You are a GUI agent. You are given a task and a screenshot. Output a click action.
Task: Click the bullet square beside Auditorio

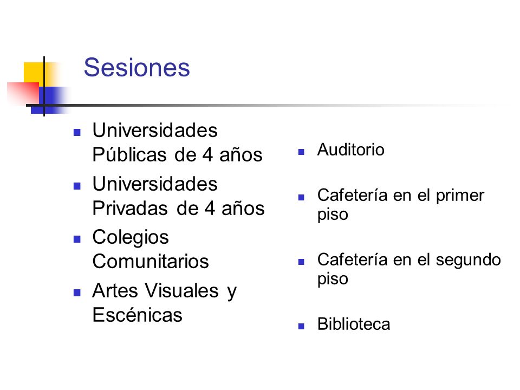pyautogui.click(x=301, y=152)
